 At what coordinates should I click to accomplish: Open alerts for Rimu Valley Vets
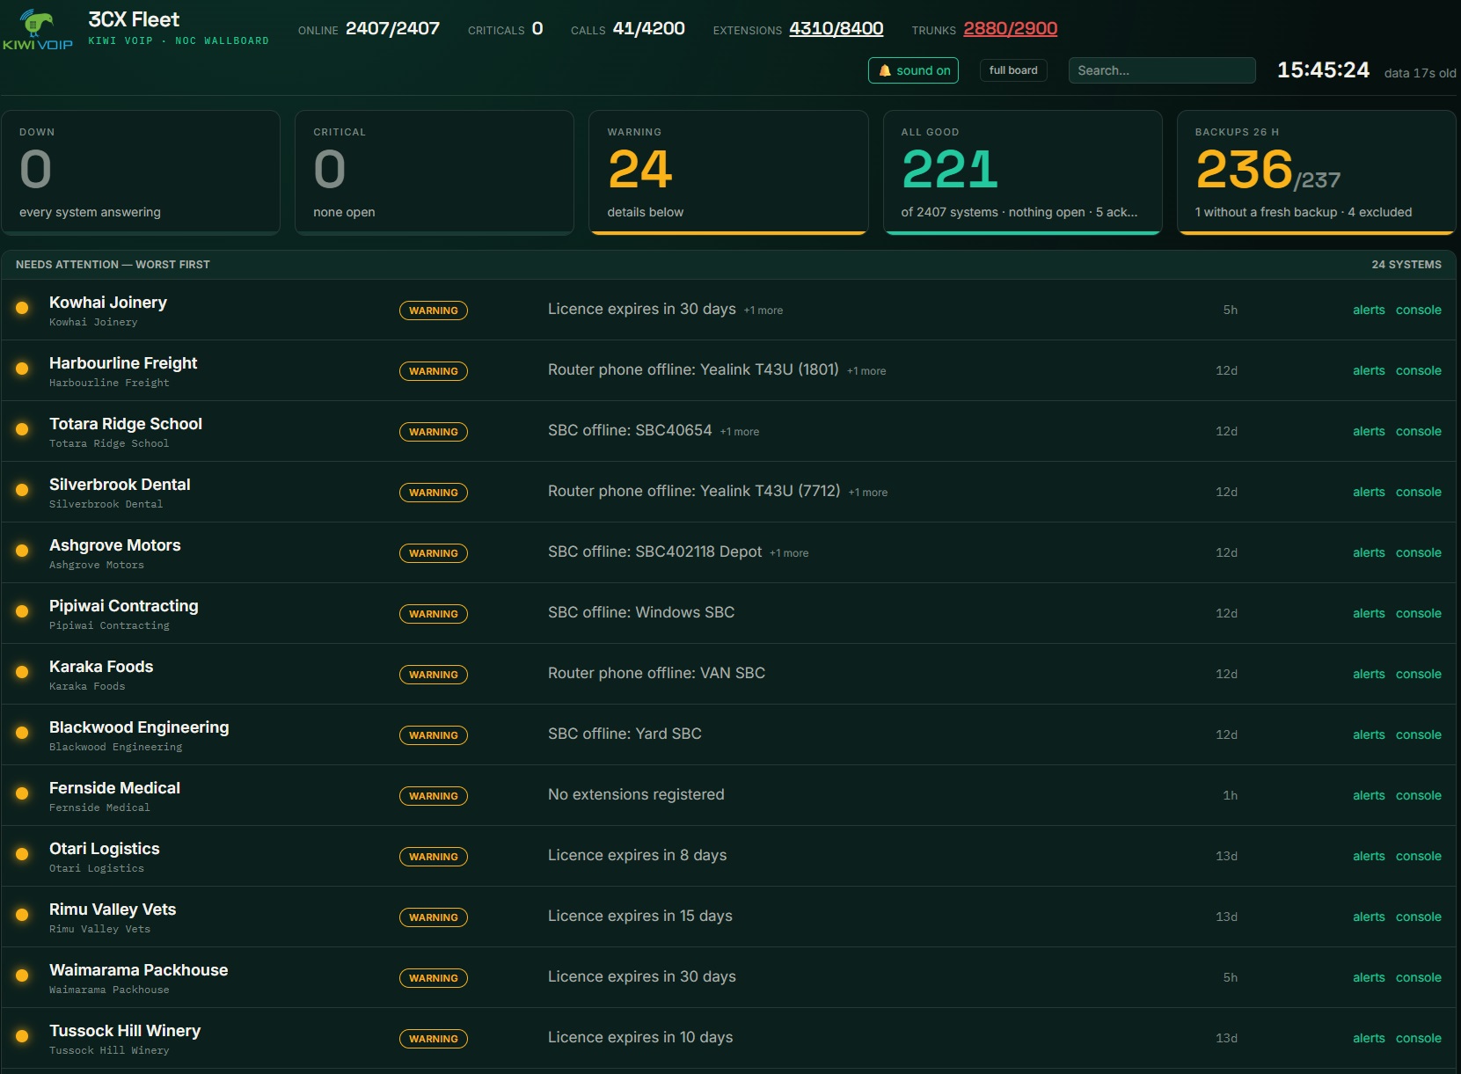click(x=1369, y=917)
